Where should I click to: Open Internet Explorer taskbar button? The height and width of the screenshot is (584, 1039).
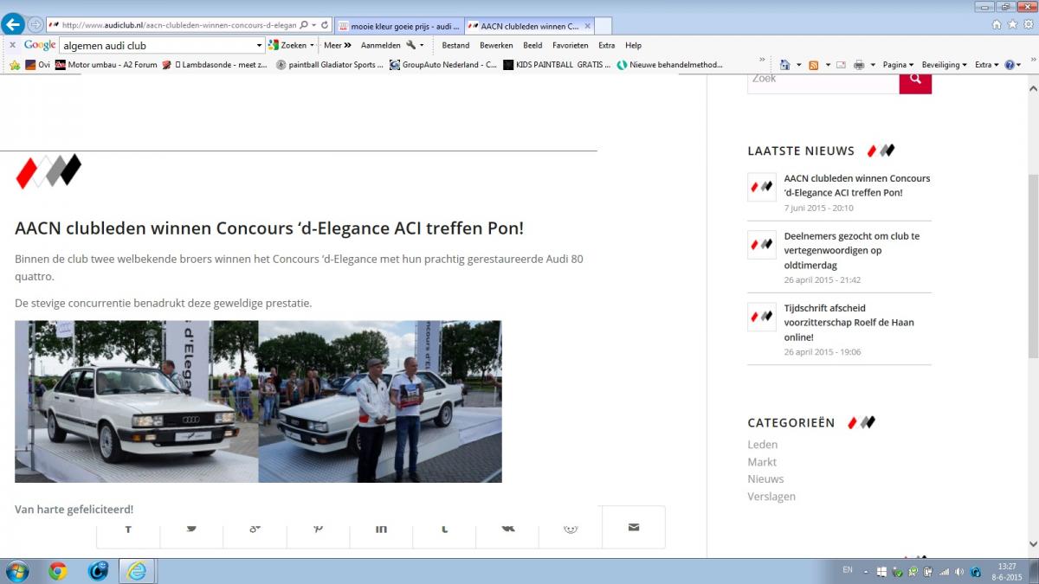pos(137,571)
